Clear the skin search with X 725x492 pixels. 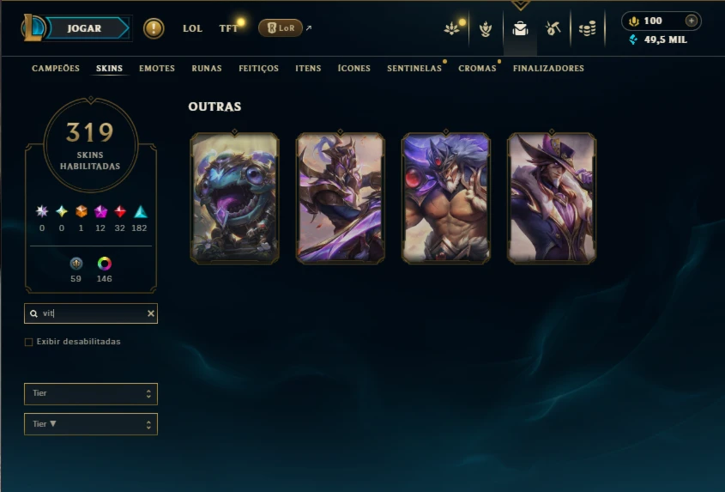(x=151, y=313)
